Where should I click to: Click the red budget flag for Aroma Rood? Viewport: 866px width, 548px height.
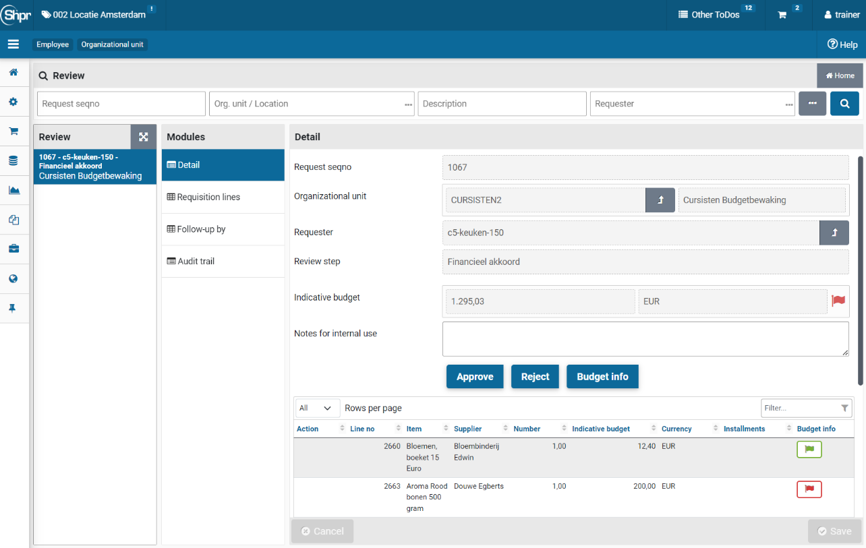(x=809, y=489)
